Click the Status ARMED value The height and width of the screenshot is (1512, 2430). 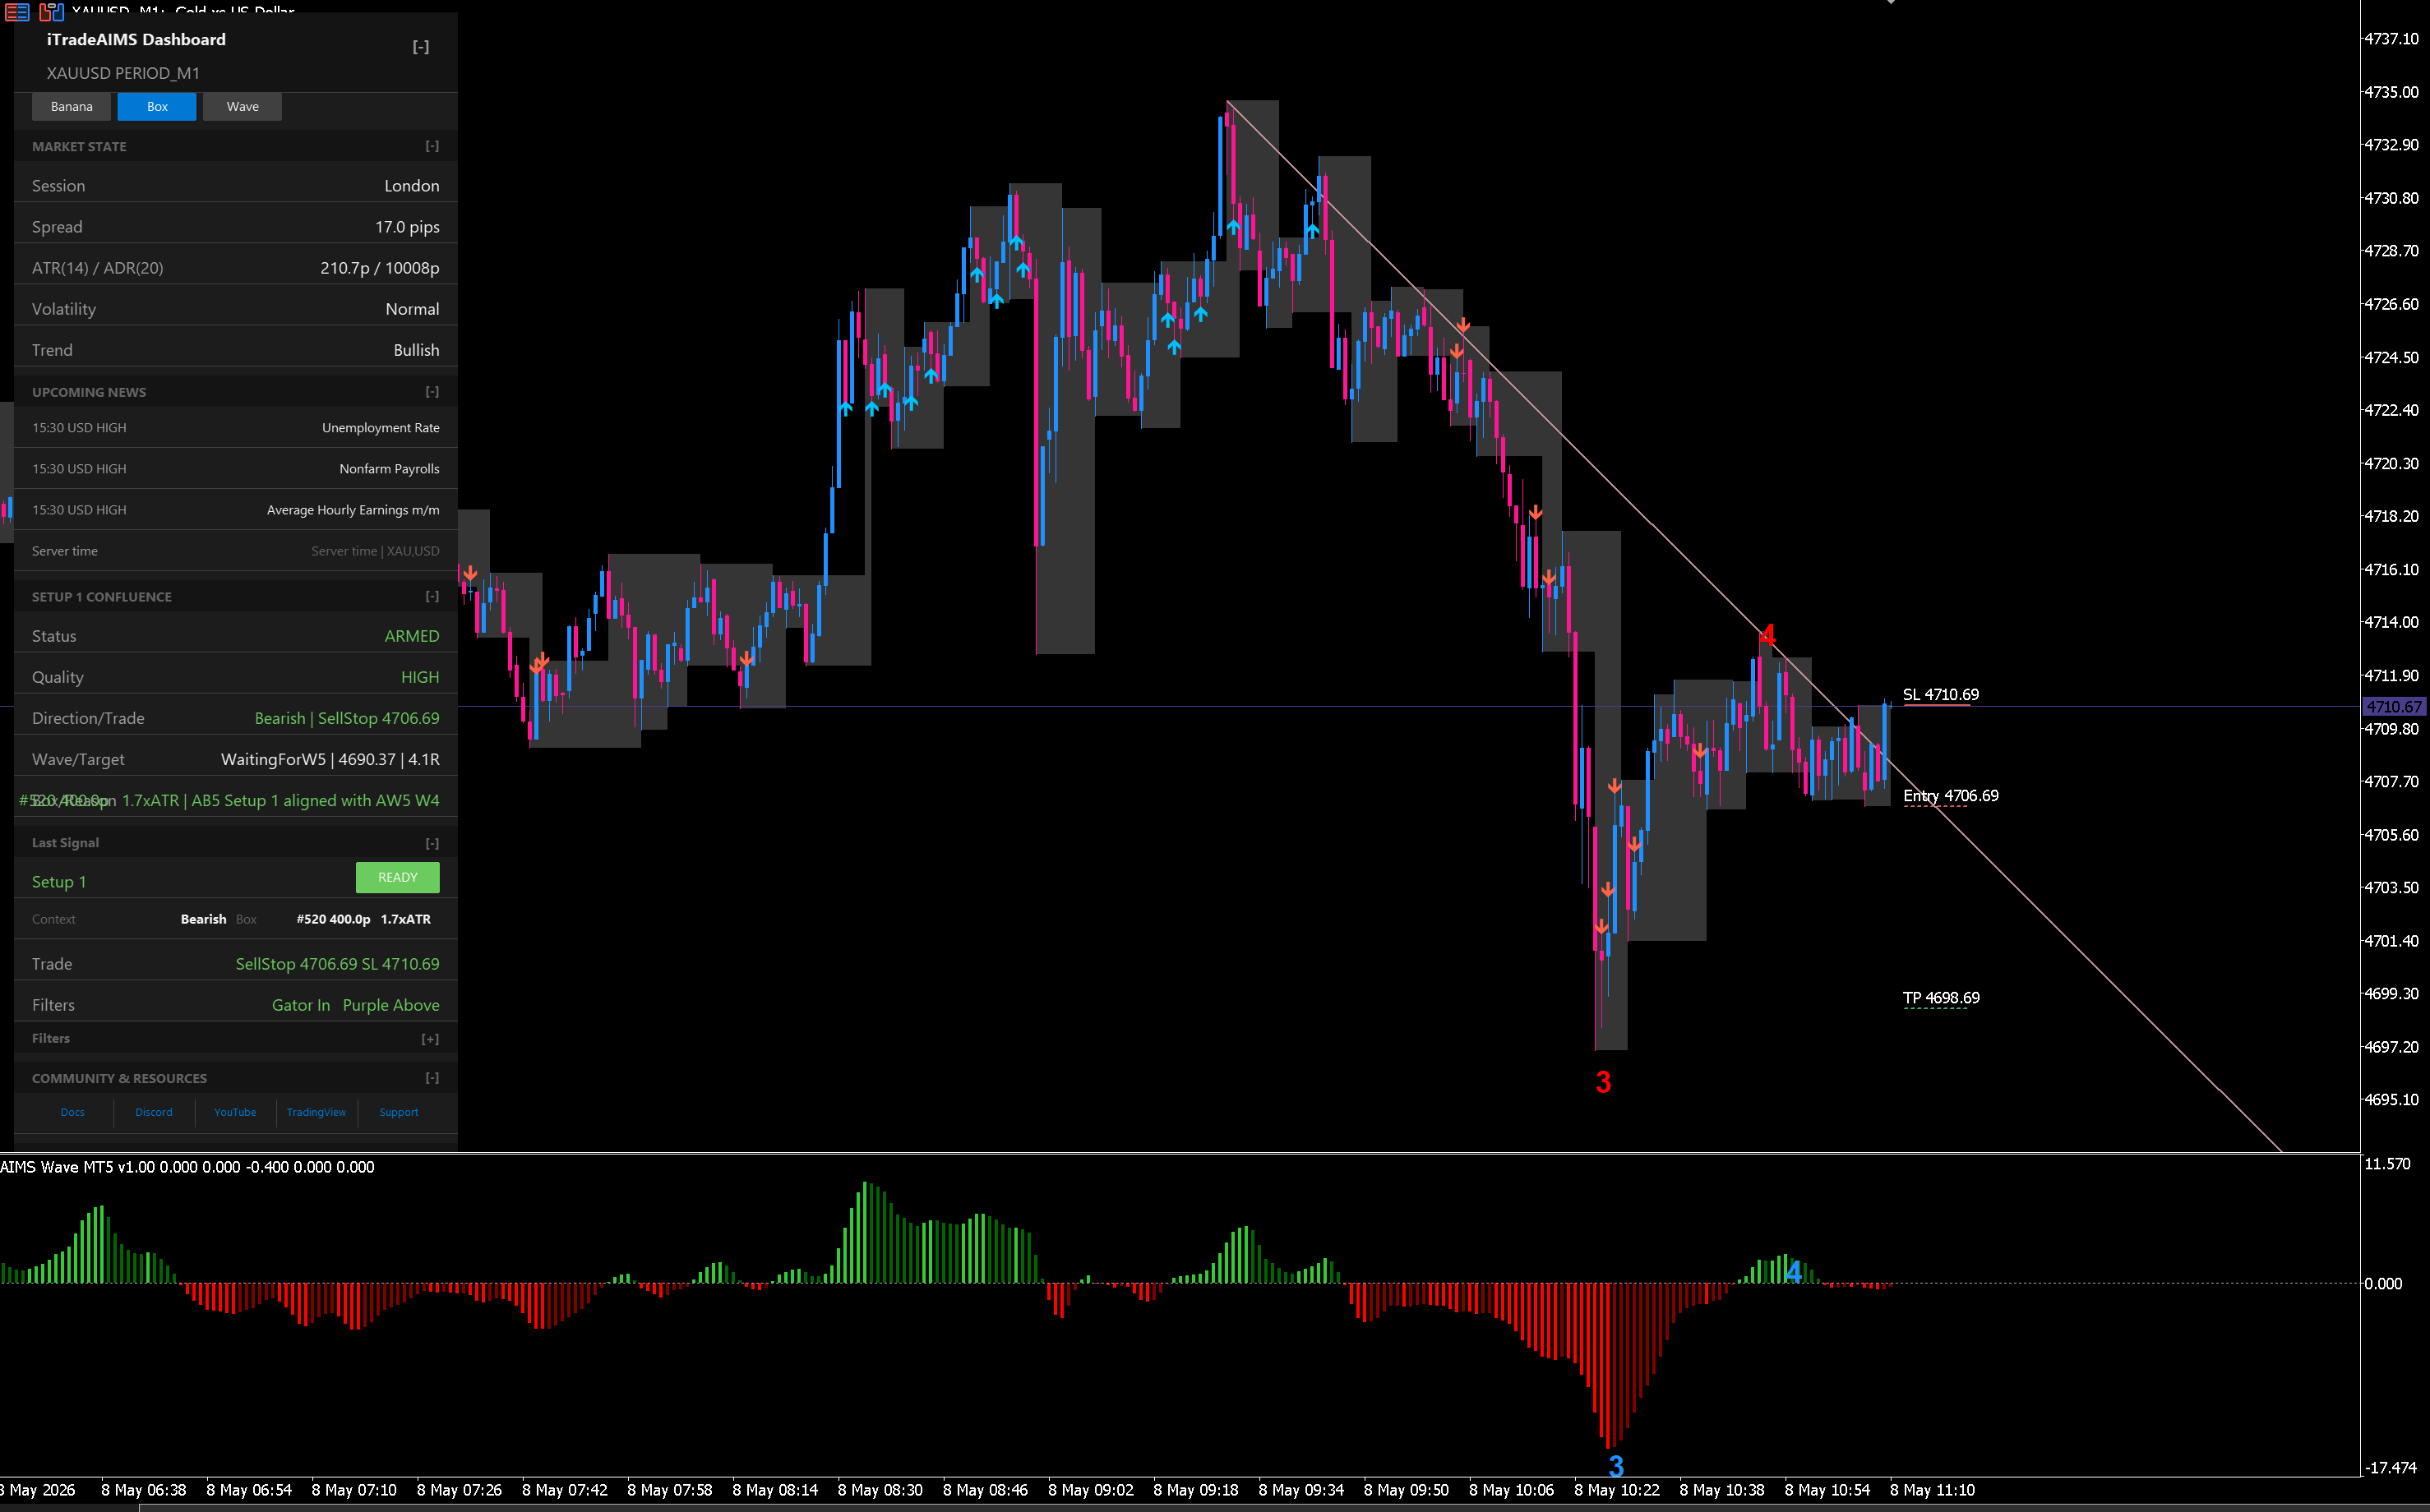411,637
